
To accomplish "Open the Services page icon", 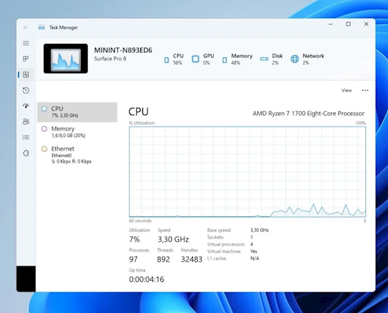I will click(26, 153).
